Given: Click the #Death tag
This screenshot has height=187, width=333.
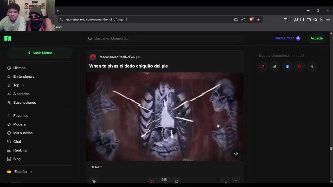Looking at the screenshot, I should coord(97,167).
